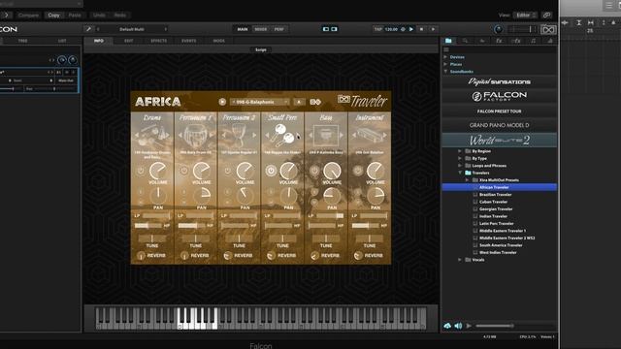621x349 pixels.
Task: Click the link icon in the Africa header
Action: pos(315,102)
